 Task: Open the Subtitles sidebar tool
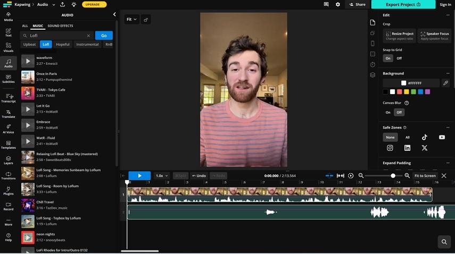(8, 79)
